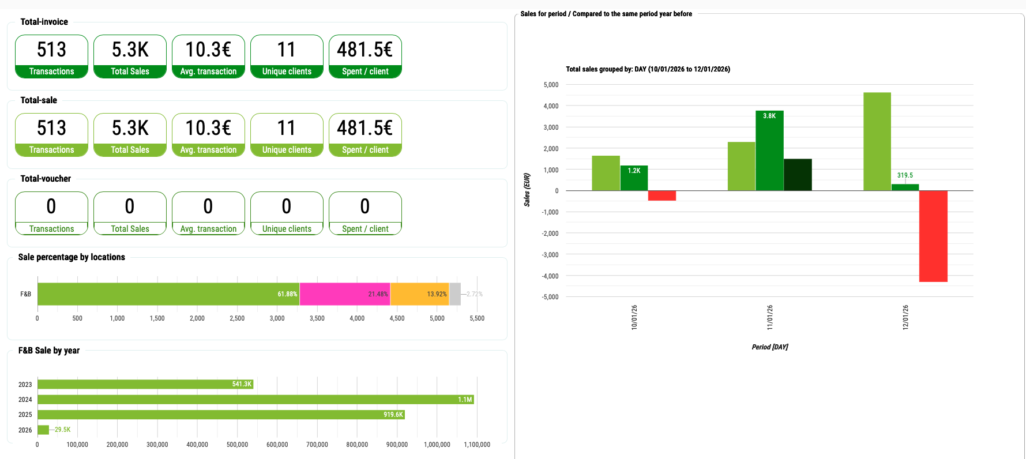Click the green 61.88% location bar segment
Viewport: 1026px width, 459px height.
click(167, 294)
